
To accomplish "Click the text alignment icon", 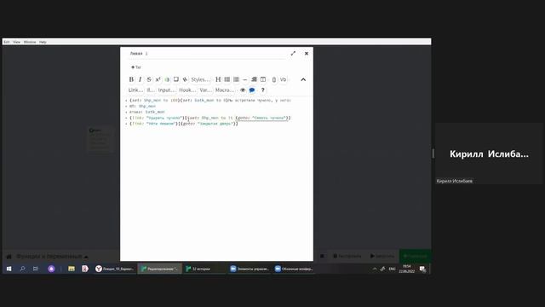I will click(x=254, y=79).
